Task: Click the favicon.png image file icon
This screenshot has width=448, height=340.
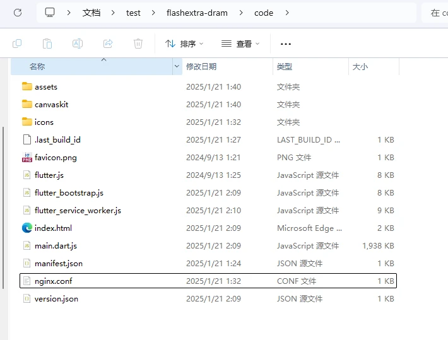Action: (x=27, y=157)
